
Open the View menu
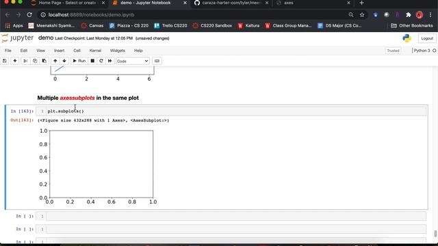[x=40, y=51]
